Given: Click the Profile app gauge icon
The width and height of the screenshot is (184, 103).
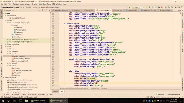Looking at the screenshot, I should (156, 7).
